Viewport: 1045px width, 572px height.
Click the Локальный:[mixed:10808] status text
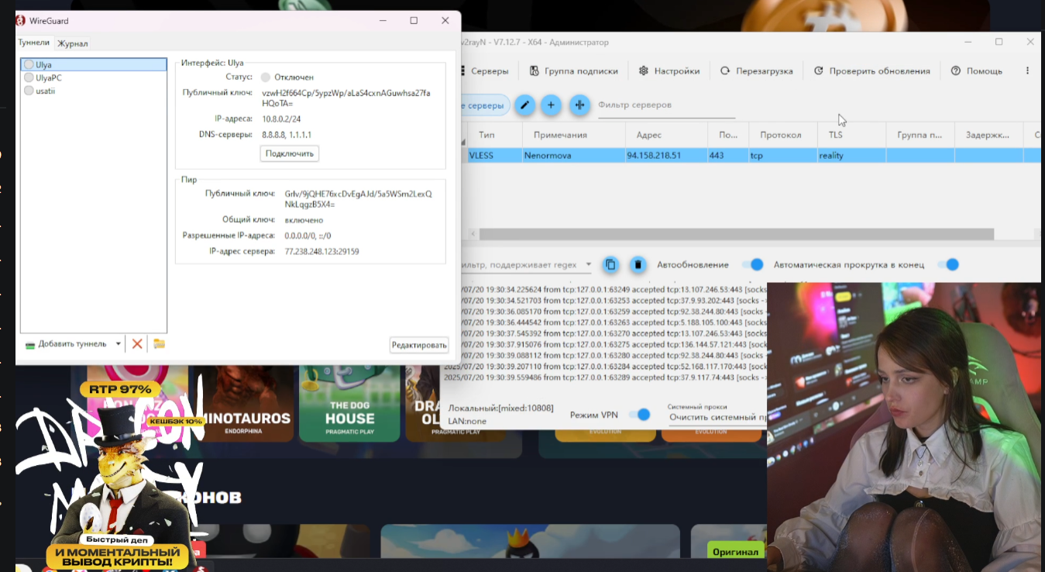coord(500,408)
